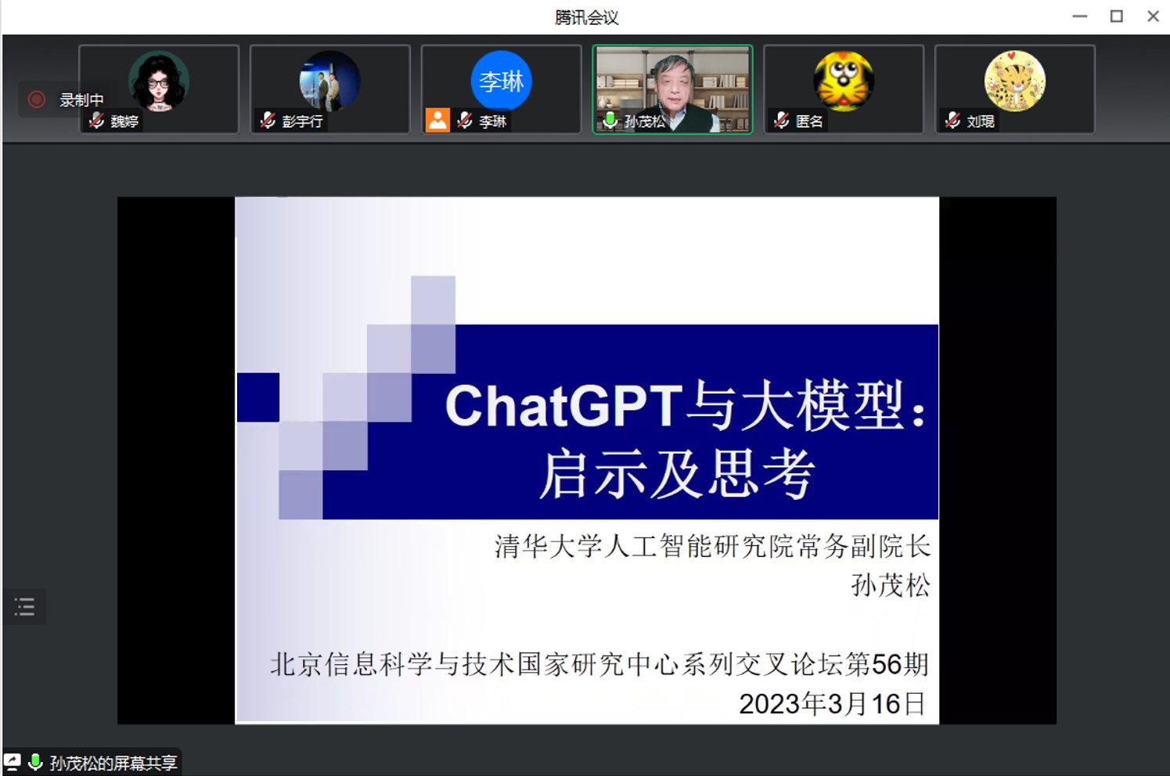This screenshot has height=776, width=1170.
Task: Click the muted mic icon for 魏婷
Action: [x=96, y=120]
